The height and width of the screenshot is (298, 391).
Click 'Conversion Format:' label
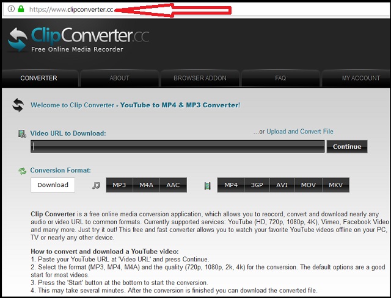point(60,171)
